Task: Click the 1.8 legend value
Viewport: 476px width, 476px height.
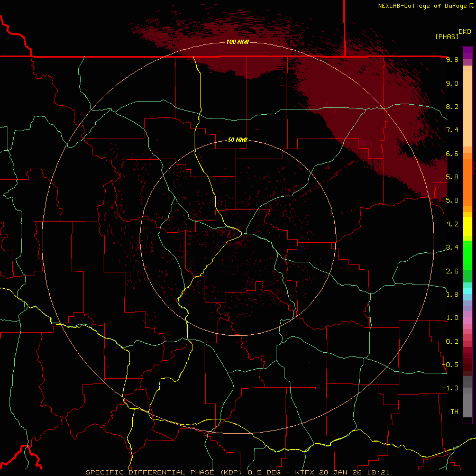Action: click(x=452, y=295)
